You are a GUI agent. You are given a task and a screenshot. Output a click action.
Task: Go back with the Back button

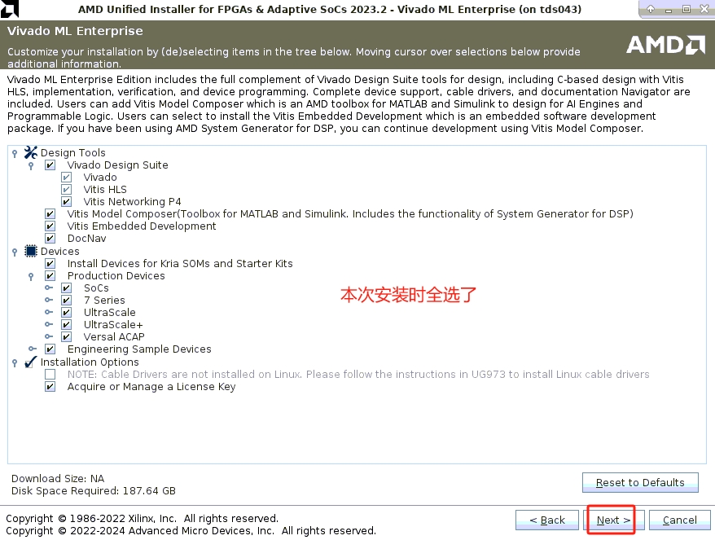coord(546,520)
